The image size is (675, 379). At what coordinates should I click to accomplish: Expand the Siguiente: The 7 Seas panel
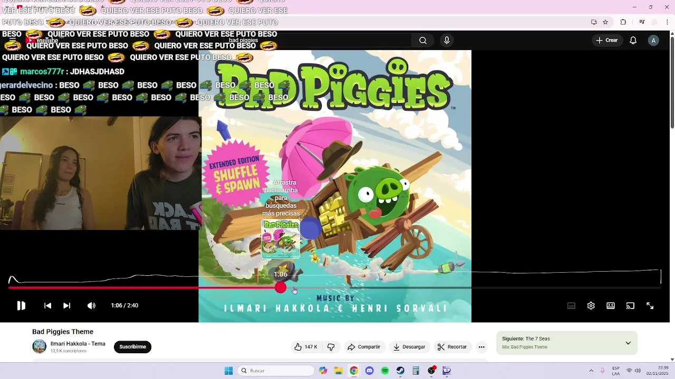click(628, 343)
